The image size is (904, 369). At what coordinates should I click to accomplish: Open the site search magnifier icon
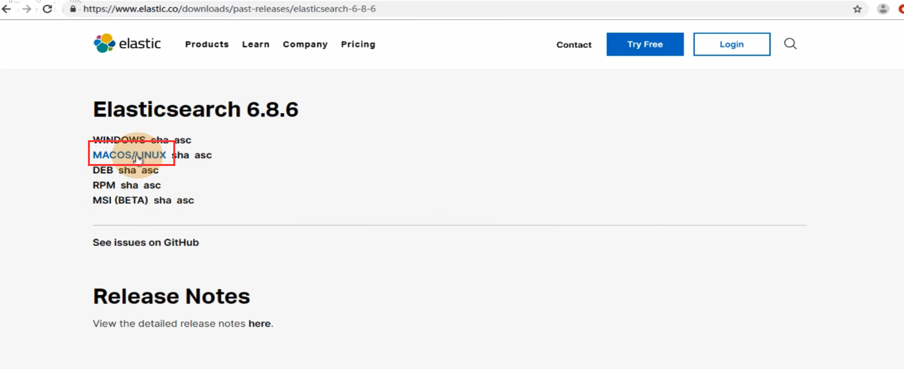(x=790, y=44)
